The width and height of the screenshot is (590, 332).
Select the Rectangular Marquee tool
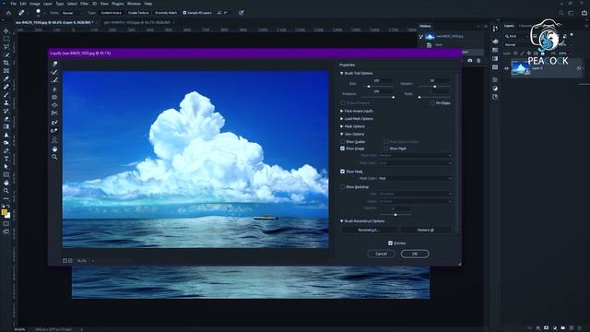point(6,39)
